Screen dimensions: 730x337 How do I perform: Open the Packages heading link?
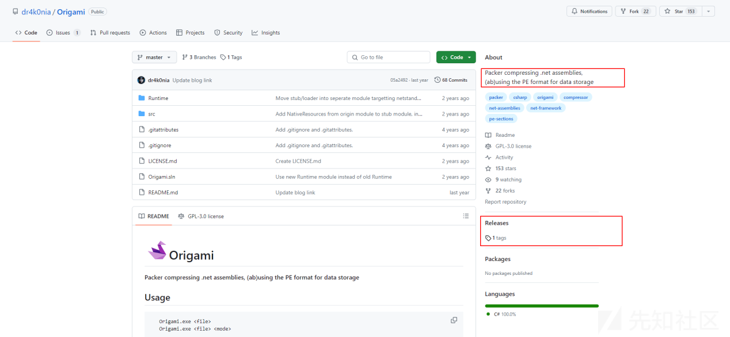497,259
